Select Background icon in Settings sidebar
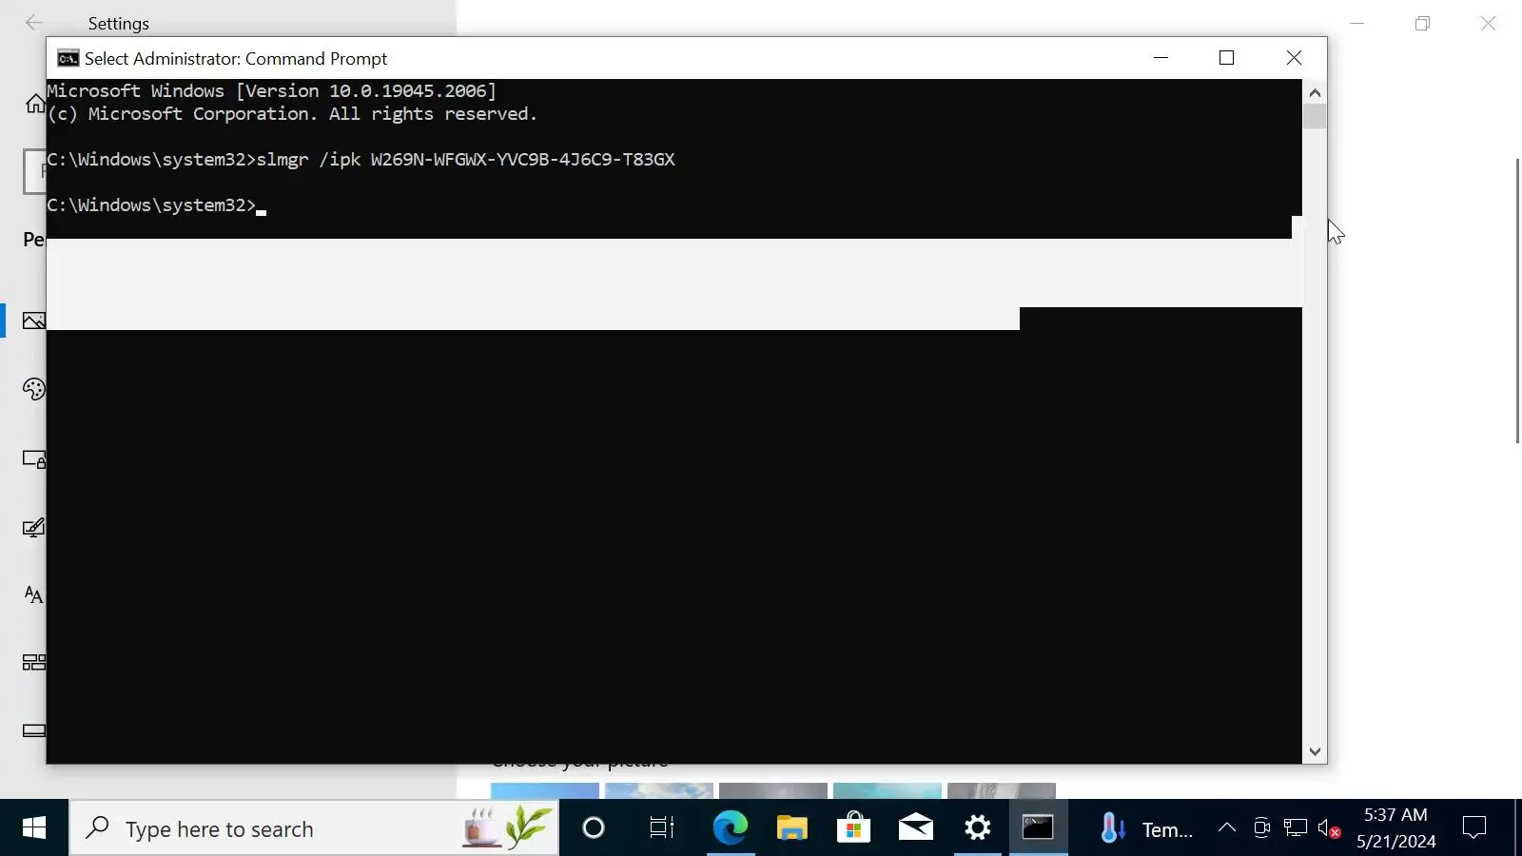The width and height of the screenshot is (1522, 856). click(34, 321)
